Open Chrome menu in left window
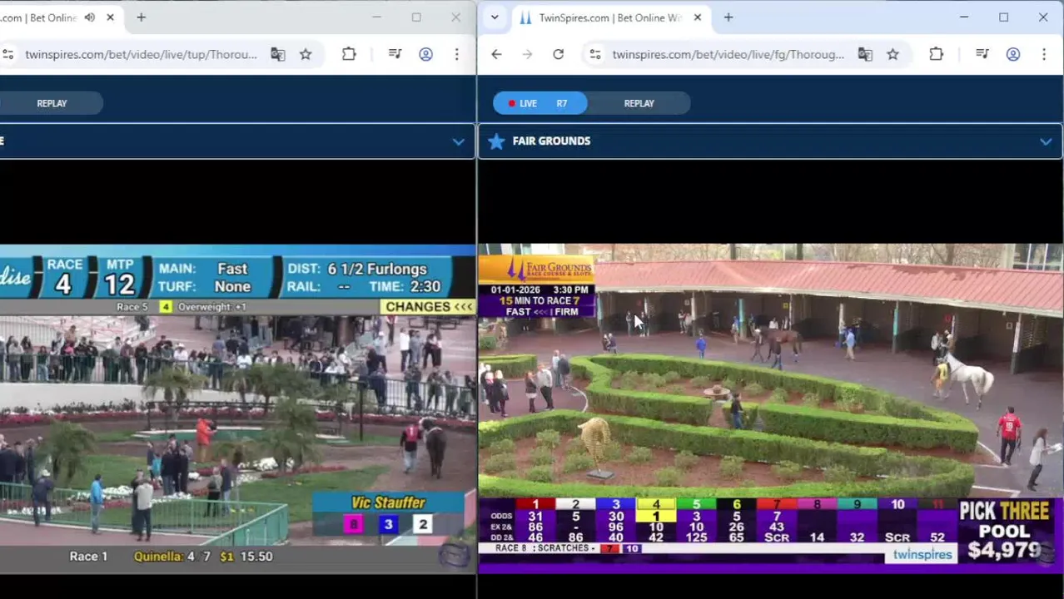 tap(456, 54)
